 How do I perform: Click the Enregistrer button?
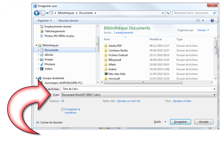pyautogui.click(x=180, y=122)
